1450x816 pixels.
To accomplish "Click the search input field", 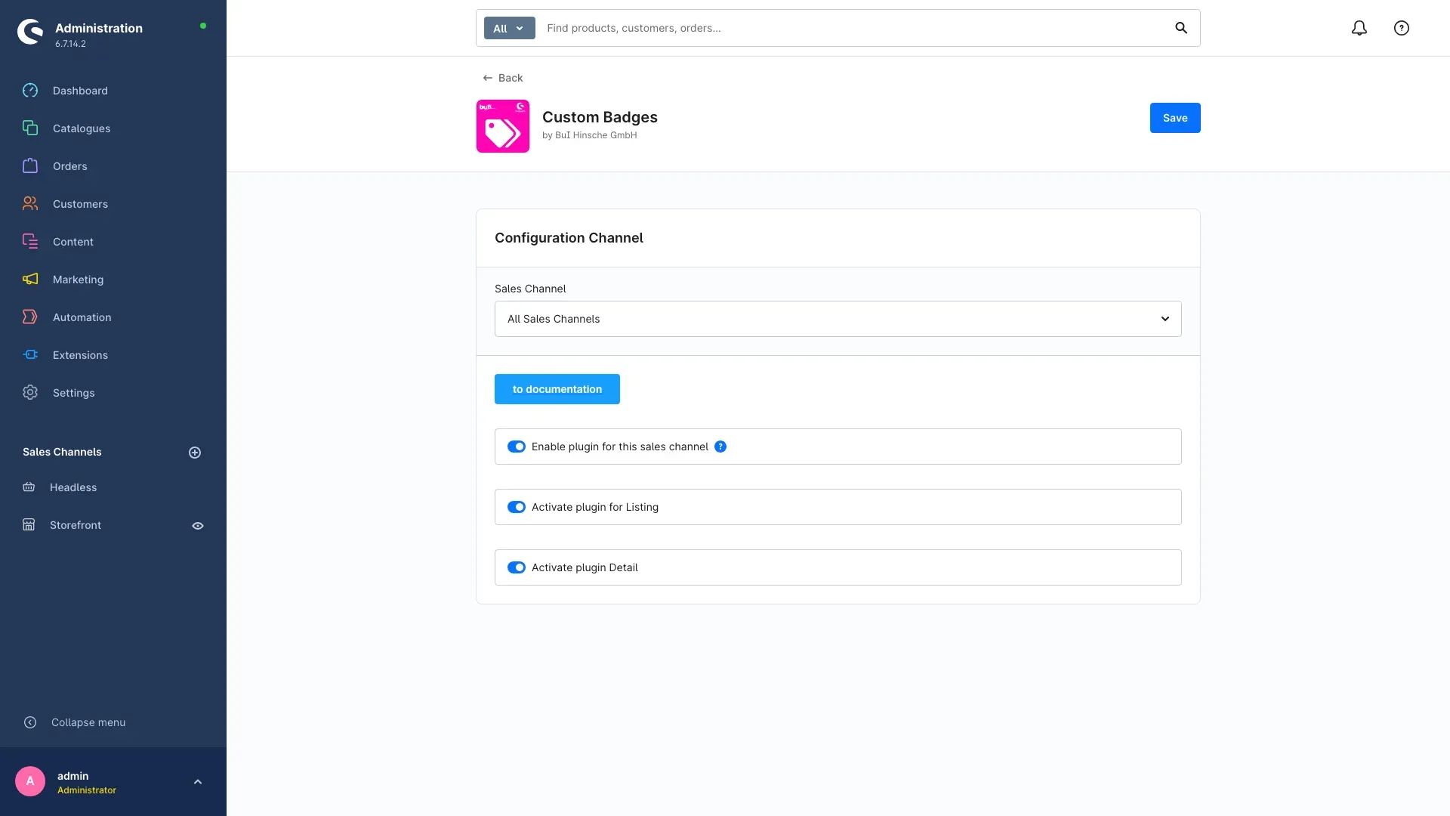I will 853,28.
